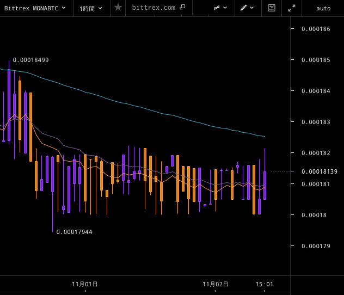This screenshot has height=295, width=344.
Task: Toggle fullscreen with the expand arrows icon
Action: pos(292,8)
